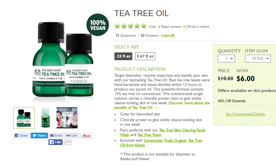276x167 pixels.
Task: Open the Quantity dropdown
Action: [x=226, y=58]
